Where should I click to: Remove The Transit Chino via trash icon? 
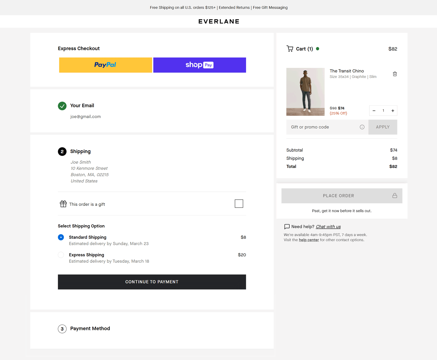[395, 74]
